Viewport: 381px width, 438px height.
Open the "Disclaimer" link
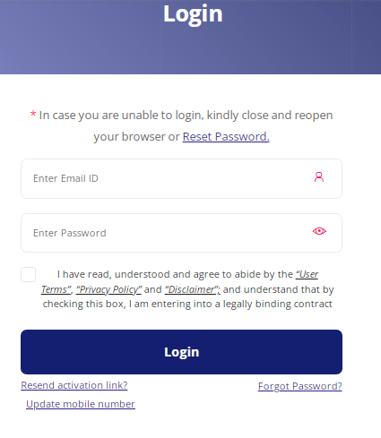coord(193,289)
